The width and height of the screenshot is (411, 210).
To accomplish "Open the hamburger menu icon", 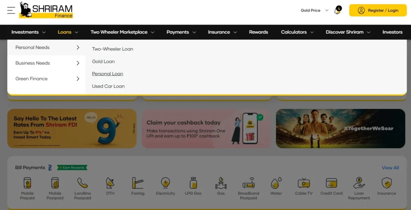I will (x=11, y=10).
